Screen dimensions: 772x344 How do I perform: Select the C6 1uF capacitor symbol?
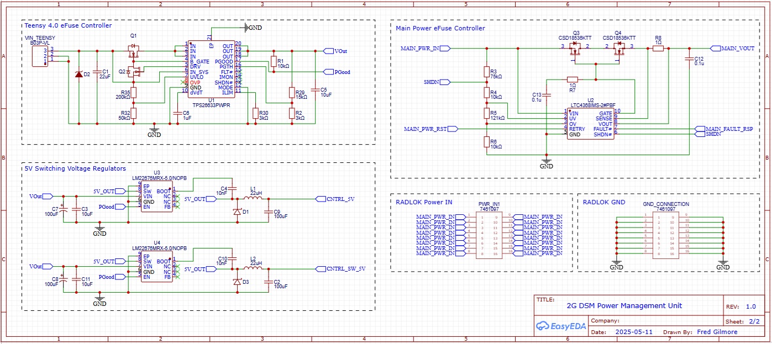click(176, 113)
